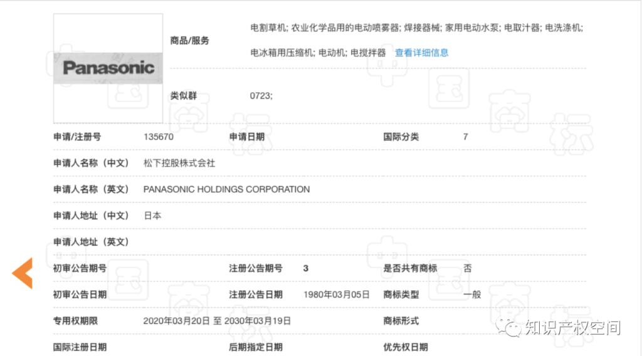
Task: Click the 是否共有商标 label
Action: 410,268
